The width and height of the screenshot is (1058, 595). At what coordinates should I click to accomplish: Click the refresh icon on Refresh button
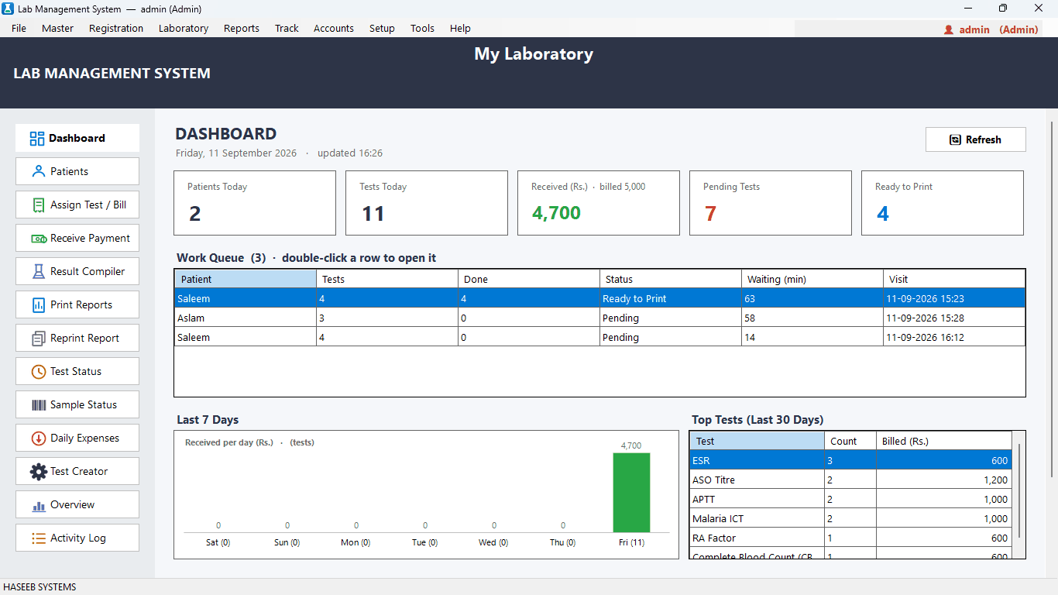(x=956, y=140)
